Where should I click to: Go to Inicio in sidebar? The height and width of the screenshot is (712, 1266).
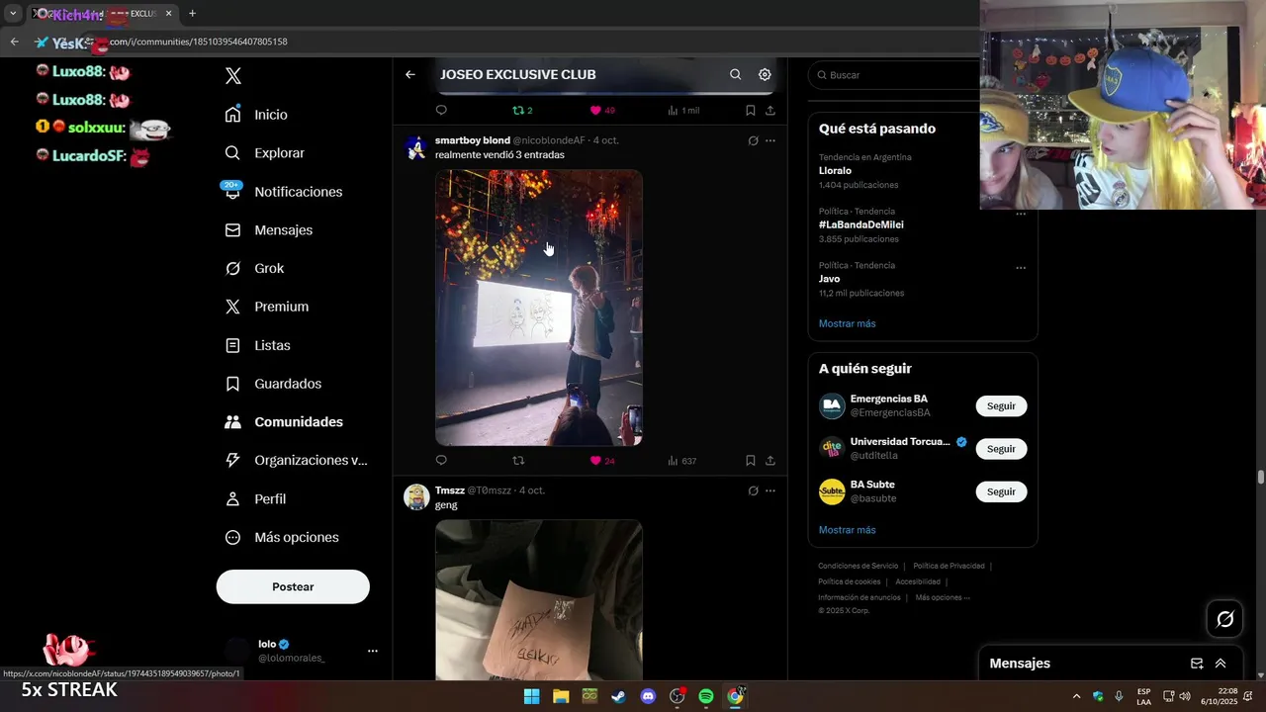(x=256, y=115)
